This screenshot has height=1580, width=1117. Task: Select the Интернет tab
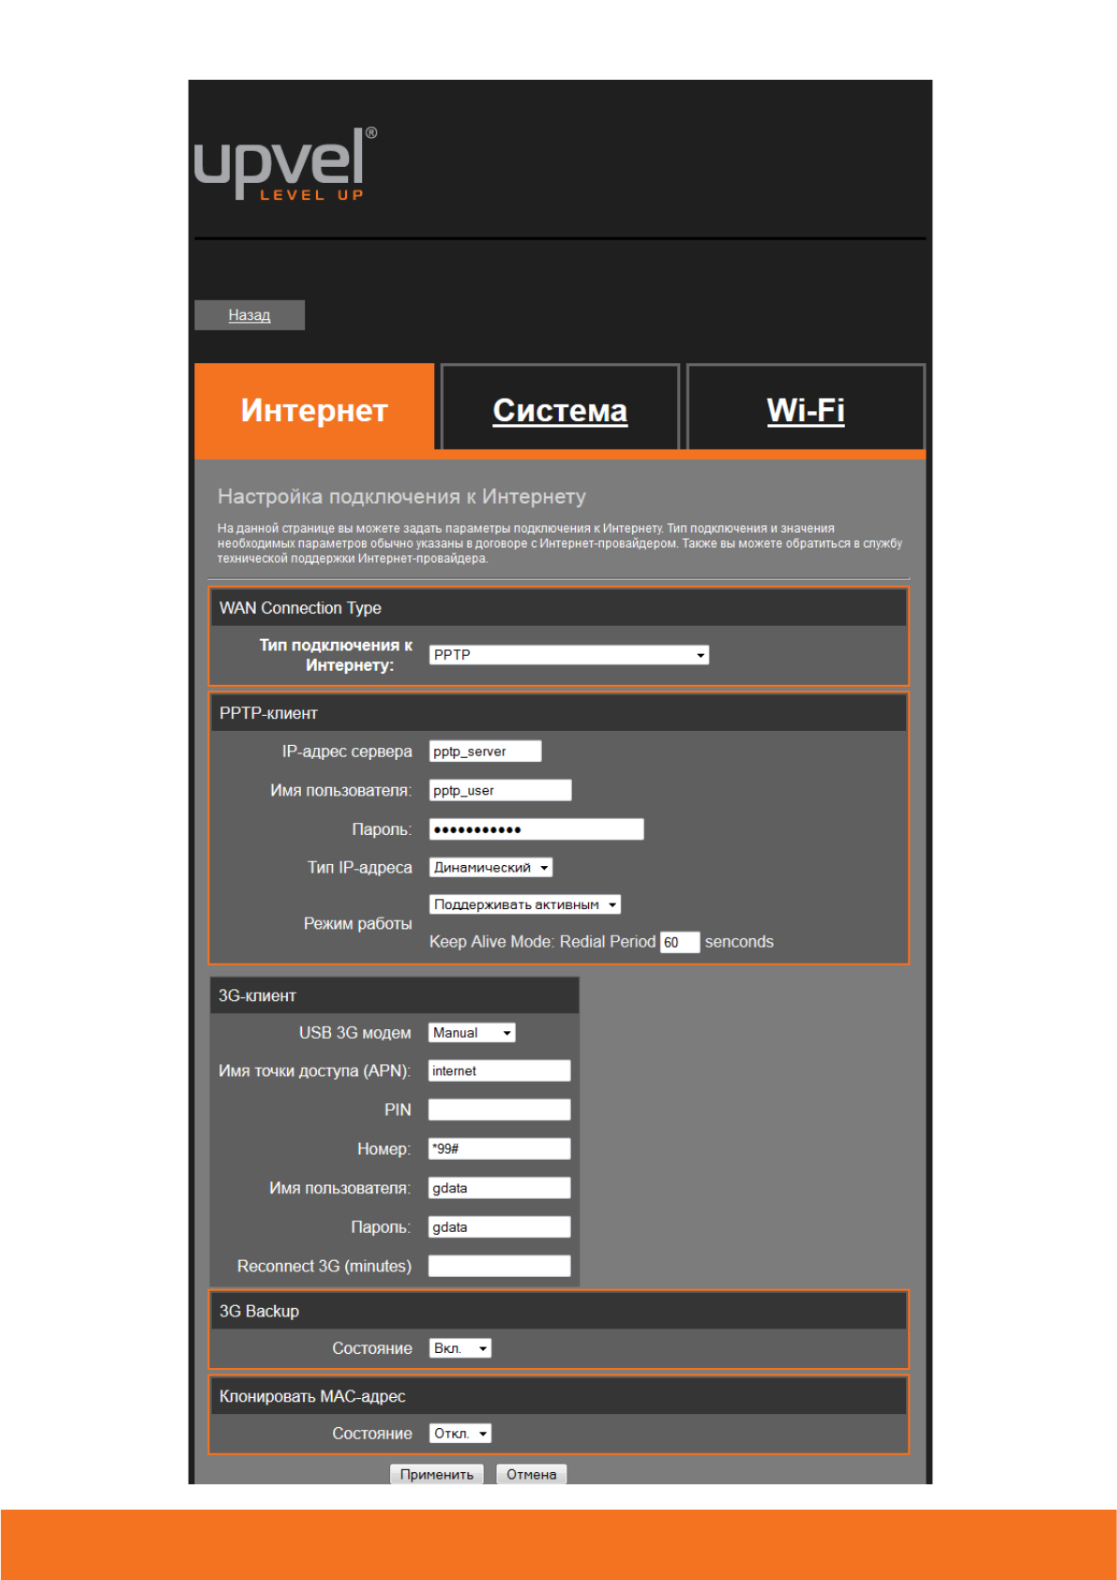click(x=314, y=410)
